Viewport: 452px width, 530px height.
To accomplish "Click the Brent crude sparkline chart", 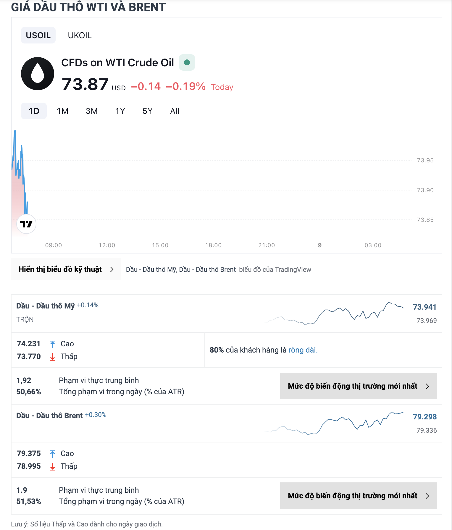I will point(335,423).
